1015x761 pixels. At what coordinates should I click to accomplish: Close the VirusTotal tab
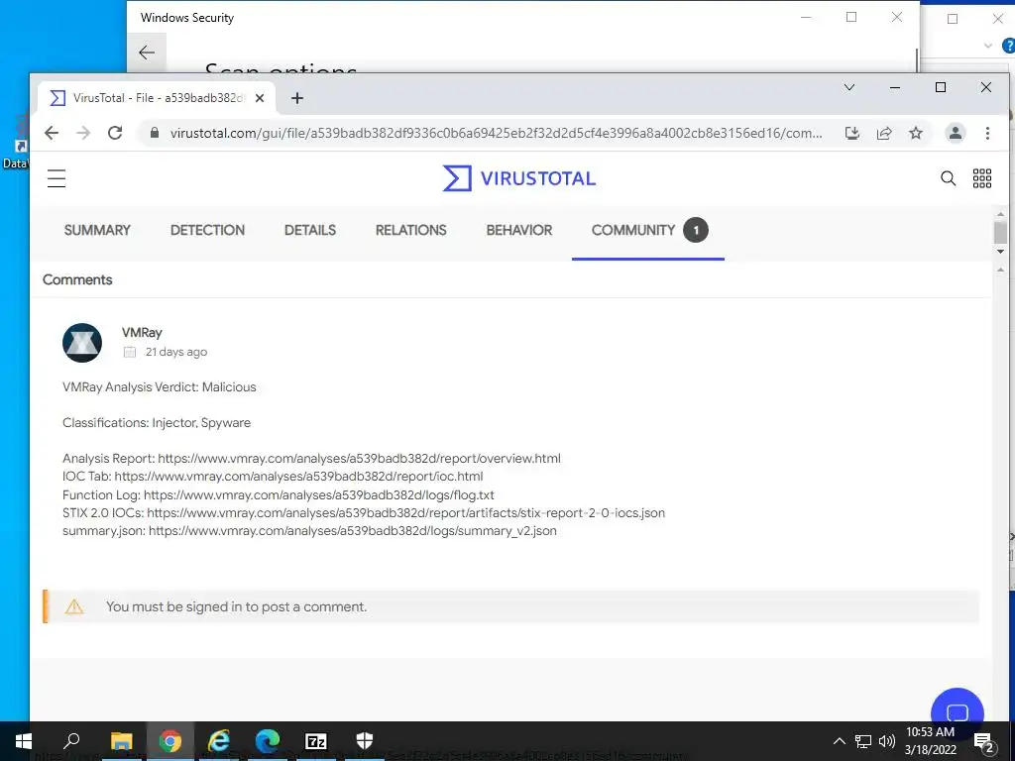260,98
